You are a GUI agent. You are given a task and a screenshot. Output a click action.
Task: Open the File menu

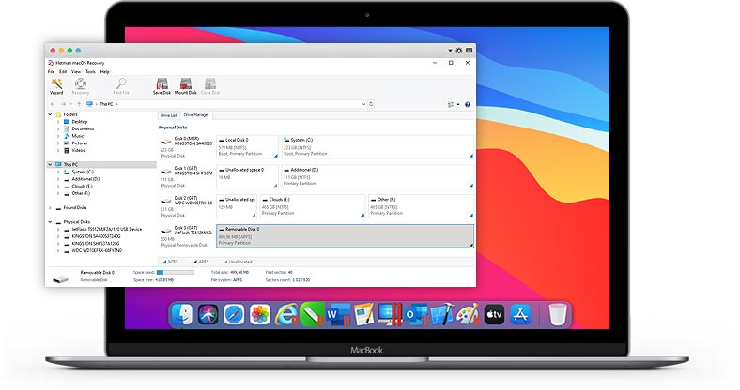[51, 72]
